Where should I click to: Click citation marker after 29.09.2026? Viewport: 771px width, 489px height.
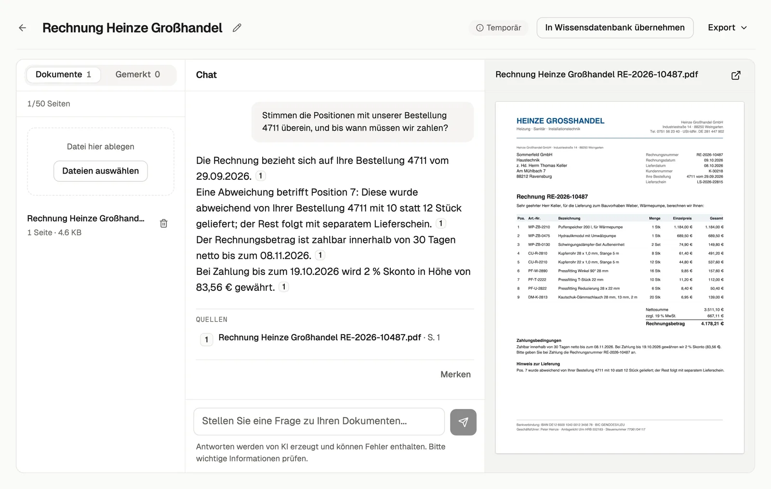[260, 176]
